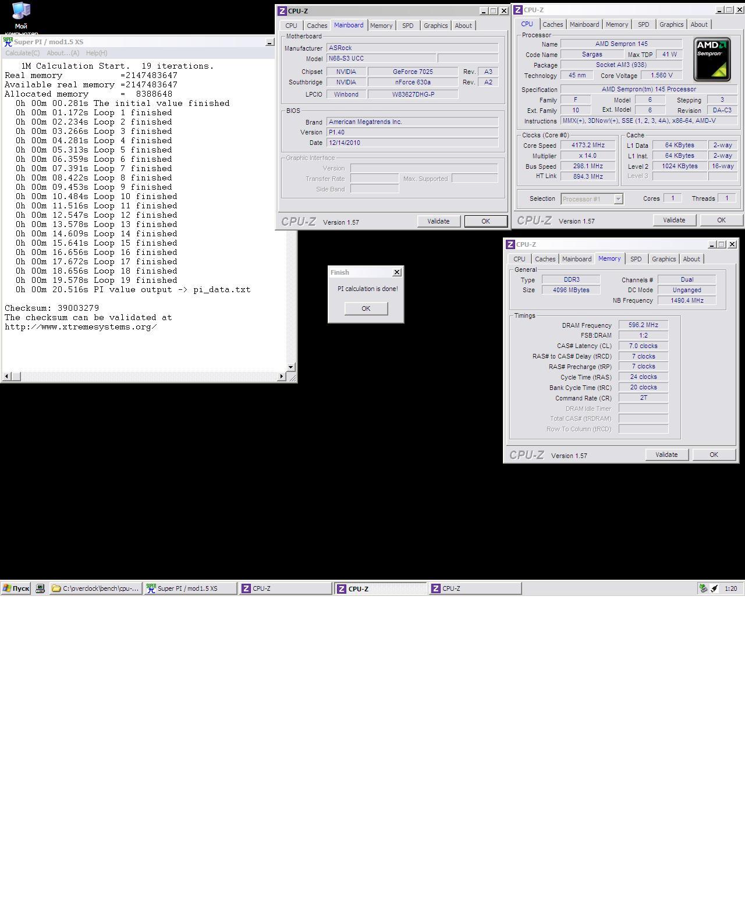745x901 pixels.
Task: Open the Mainboard tab in the CPU window
Action: [x=584, y=24]
